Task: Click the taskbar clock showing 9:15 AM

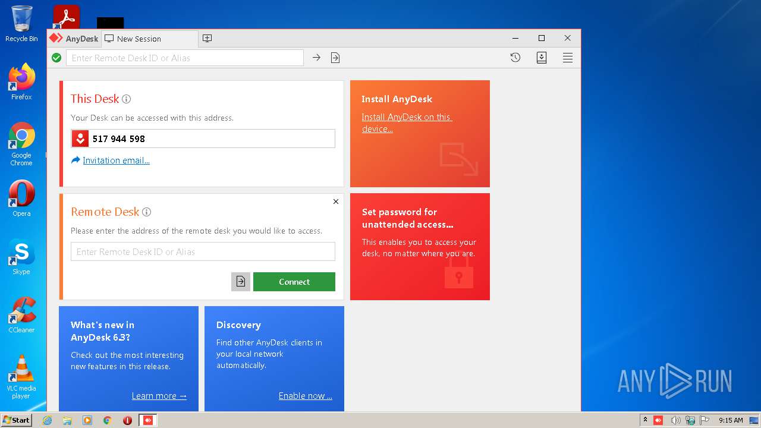Action: coord(731,420)
